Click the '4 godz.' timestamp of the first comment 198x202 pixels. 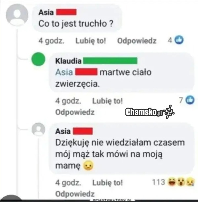coord(51,41)
